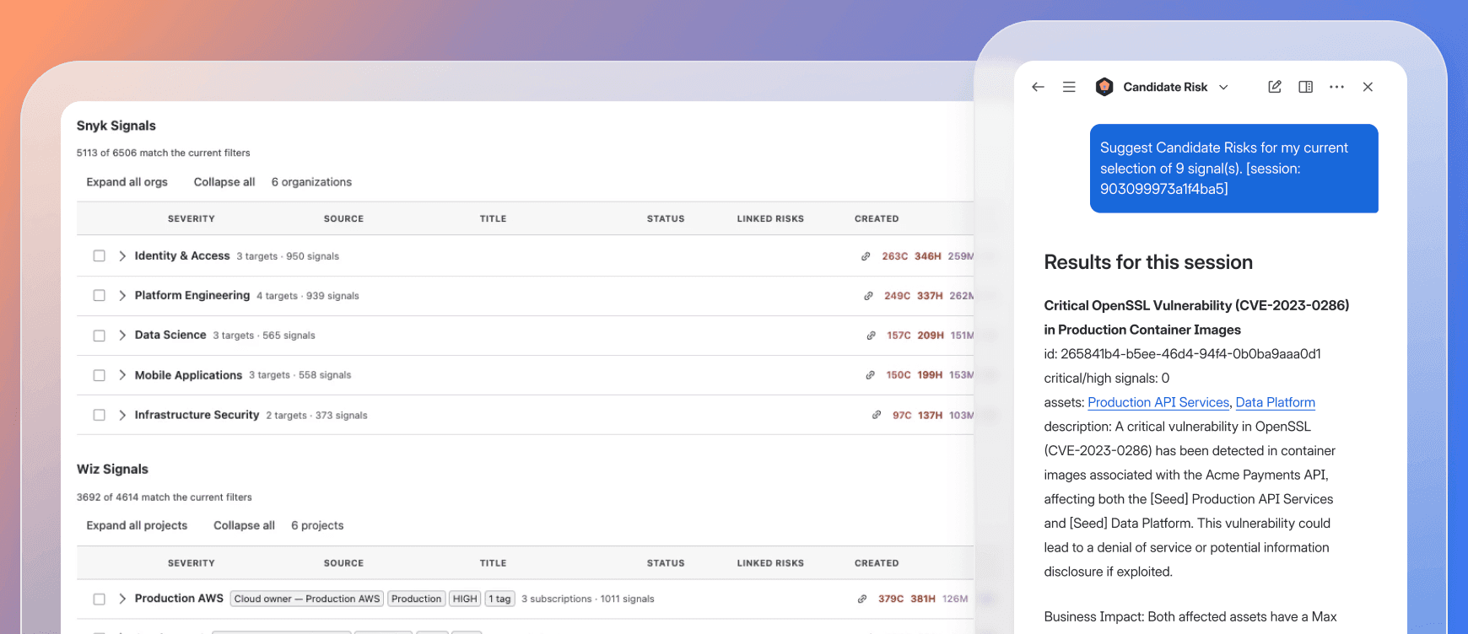Check the Production AWS checkbox
This screenshot has width=1468, height=634.
pyautogui.click(x=100, y=599)
